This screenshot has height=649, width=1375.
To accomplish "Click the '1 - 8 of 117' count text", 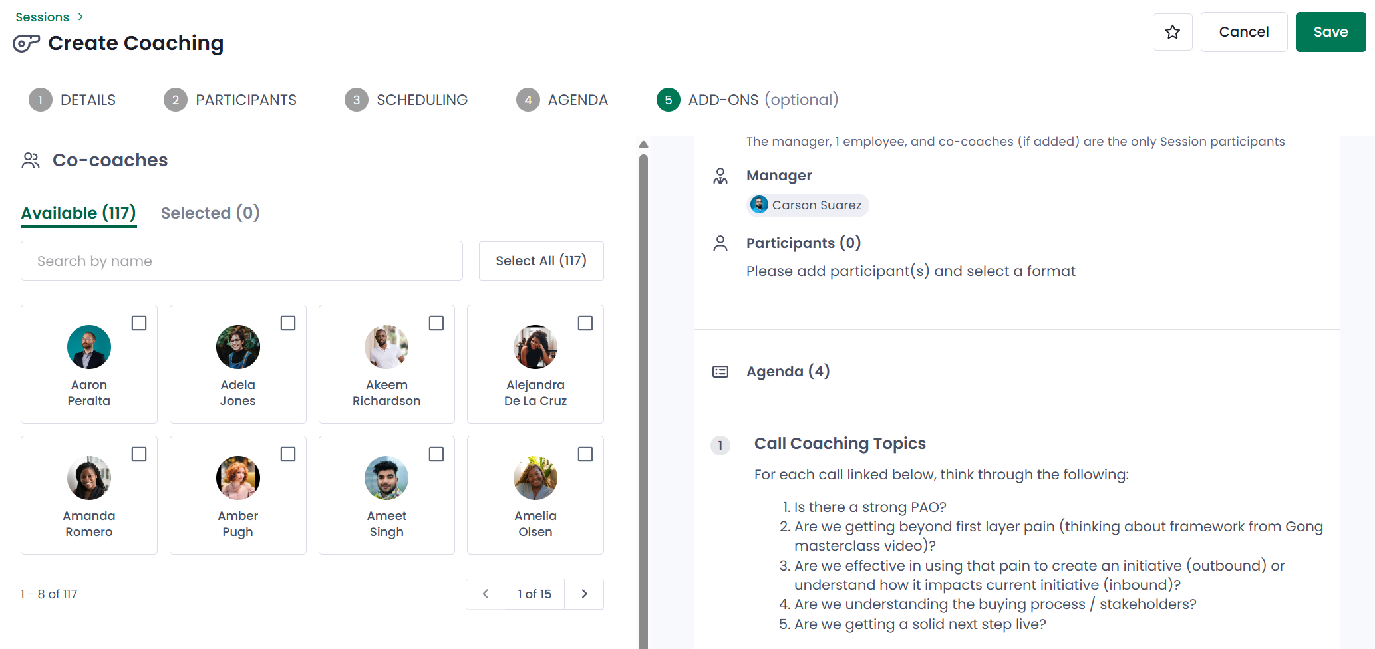I will tap(49, 594).
